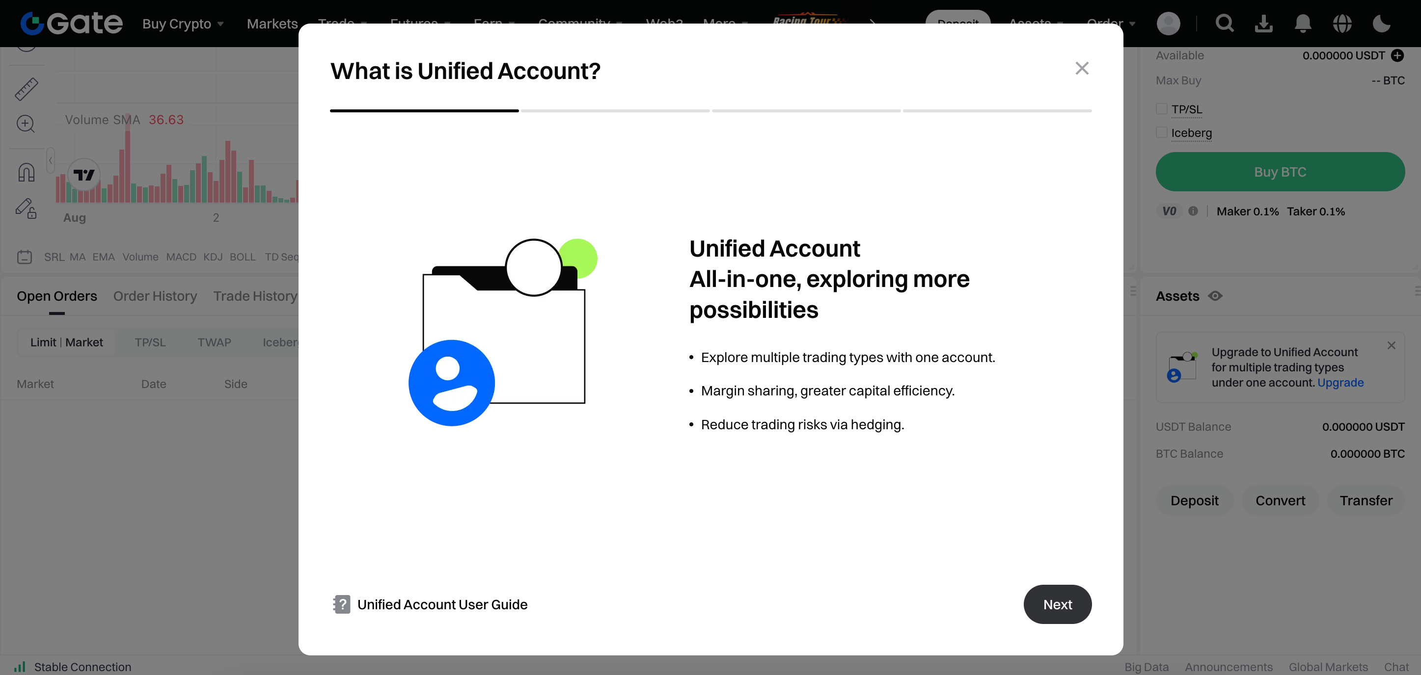The width and height of the screenshot is (1421, 675).
Task: Open the download app icon
Action: click(1263, 23)
